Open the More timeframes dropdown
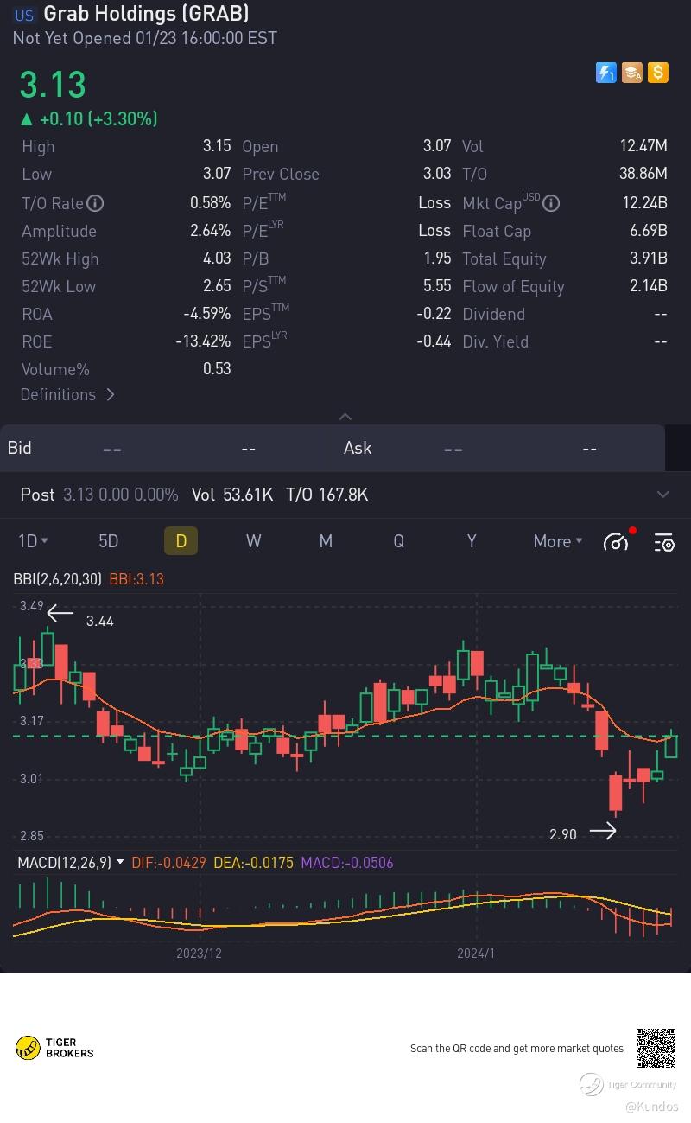691x1123 pixels. point(558,541)
